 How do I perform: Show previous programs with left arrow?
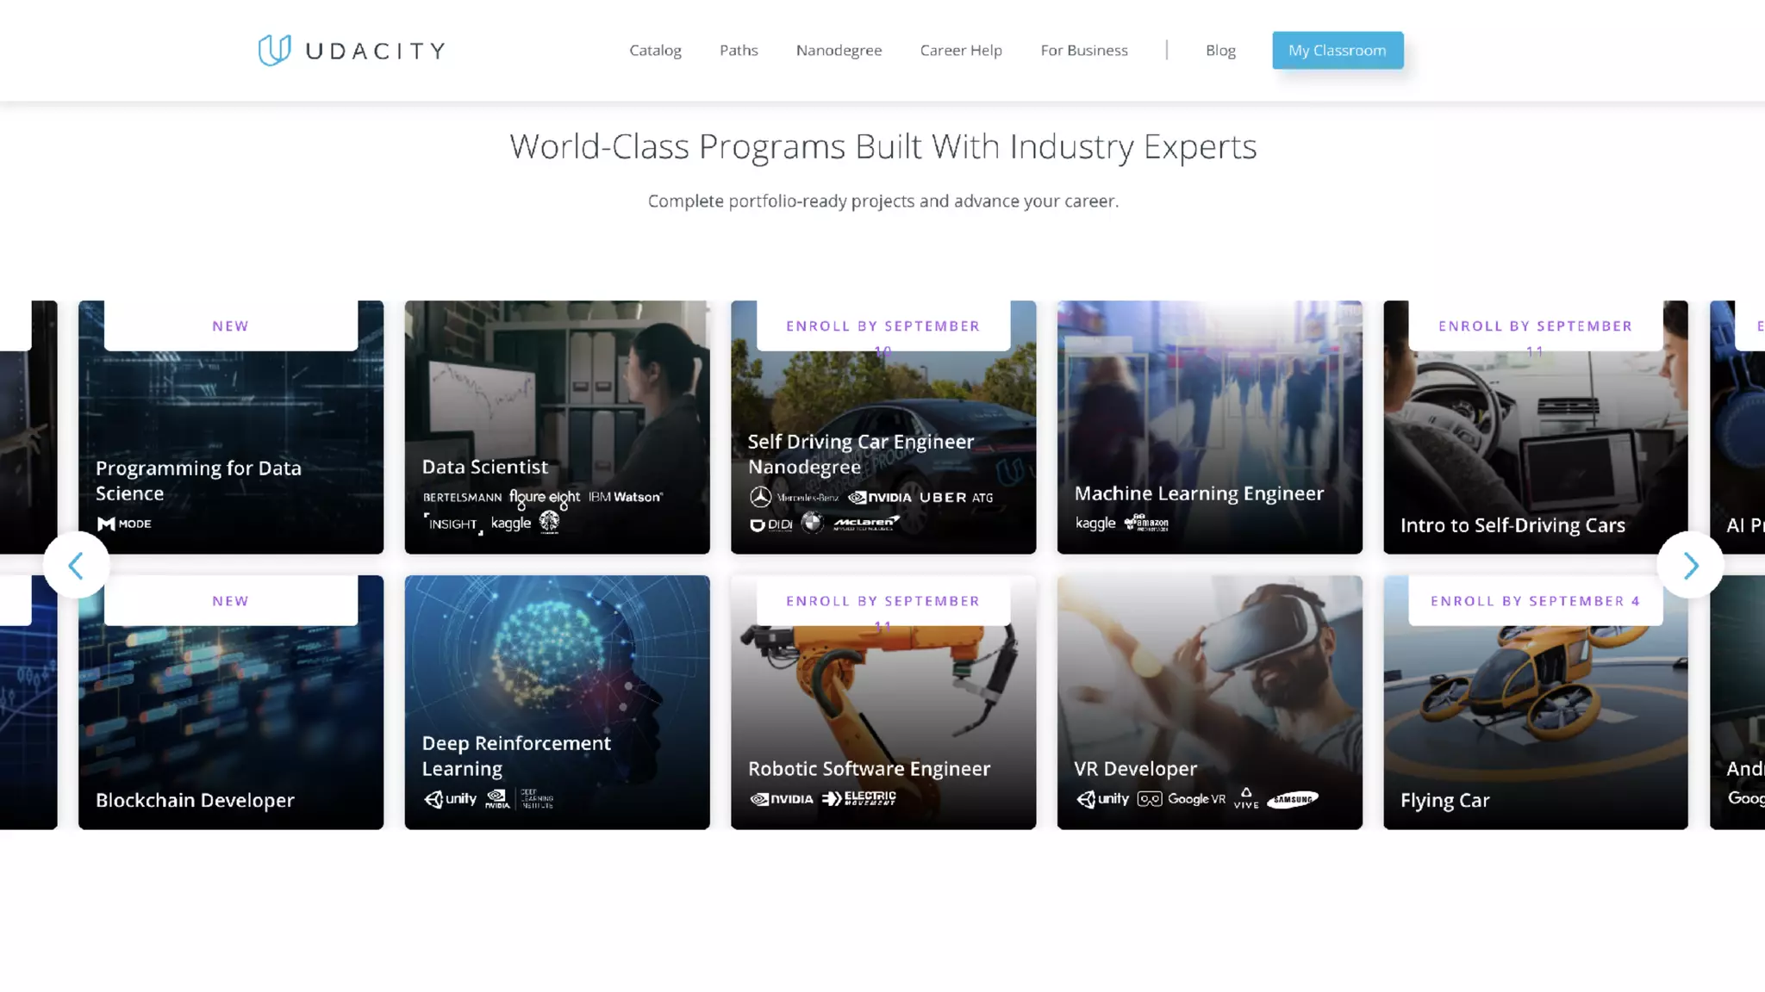click(x=76, y=566)
